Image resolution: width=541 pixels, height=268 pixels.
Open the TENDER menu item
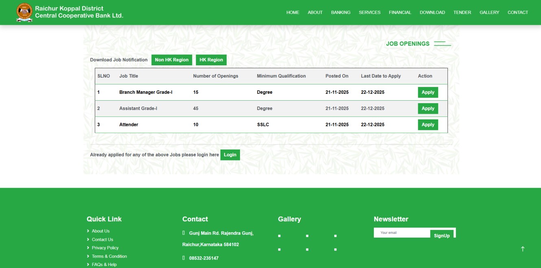click(x=462, y=12)
